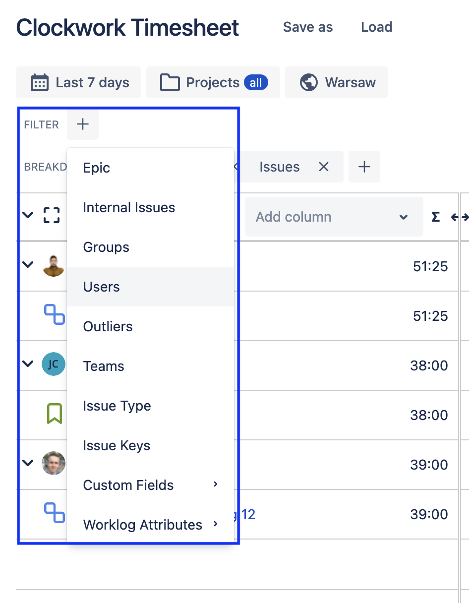Viewport: 469px width, 603px height.
Task: Open the Warsaw timezone selector
Action: [x=337, y=82]
